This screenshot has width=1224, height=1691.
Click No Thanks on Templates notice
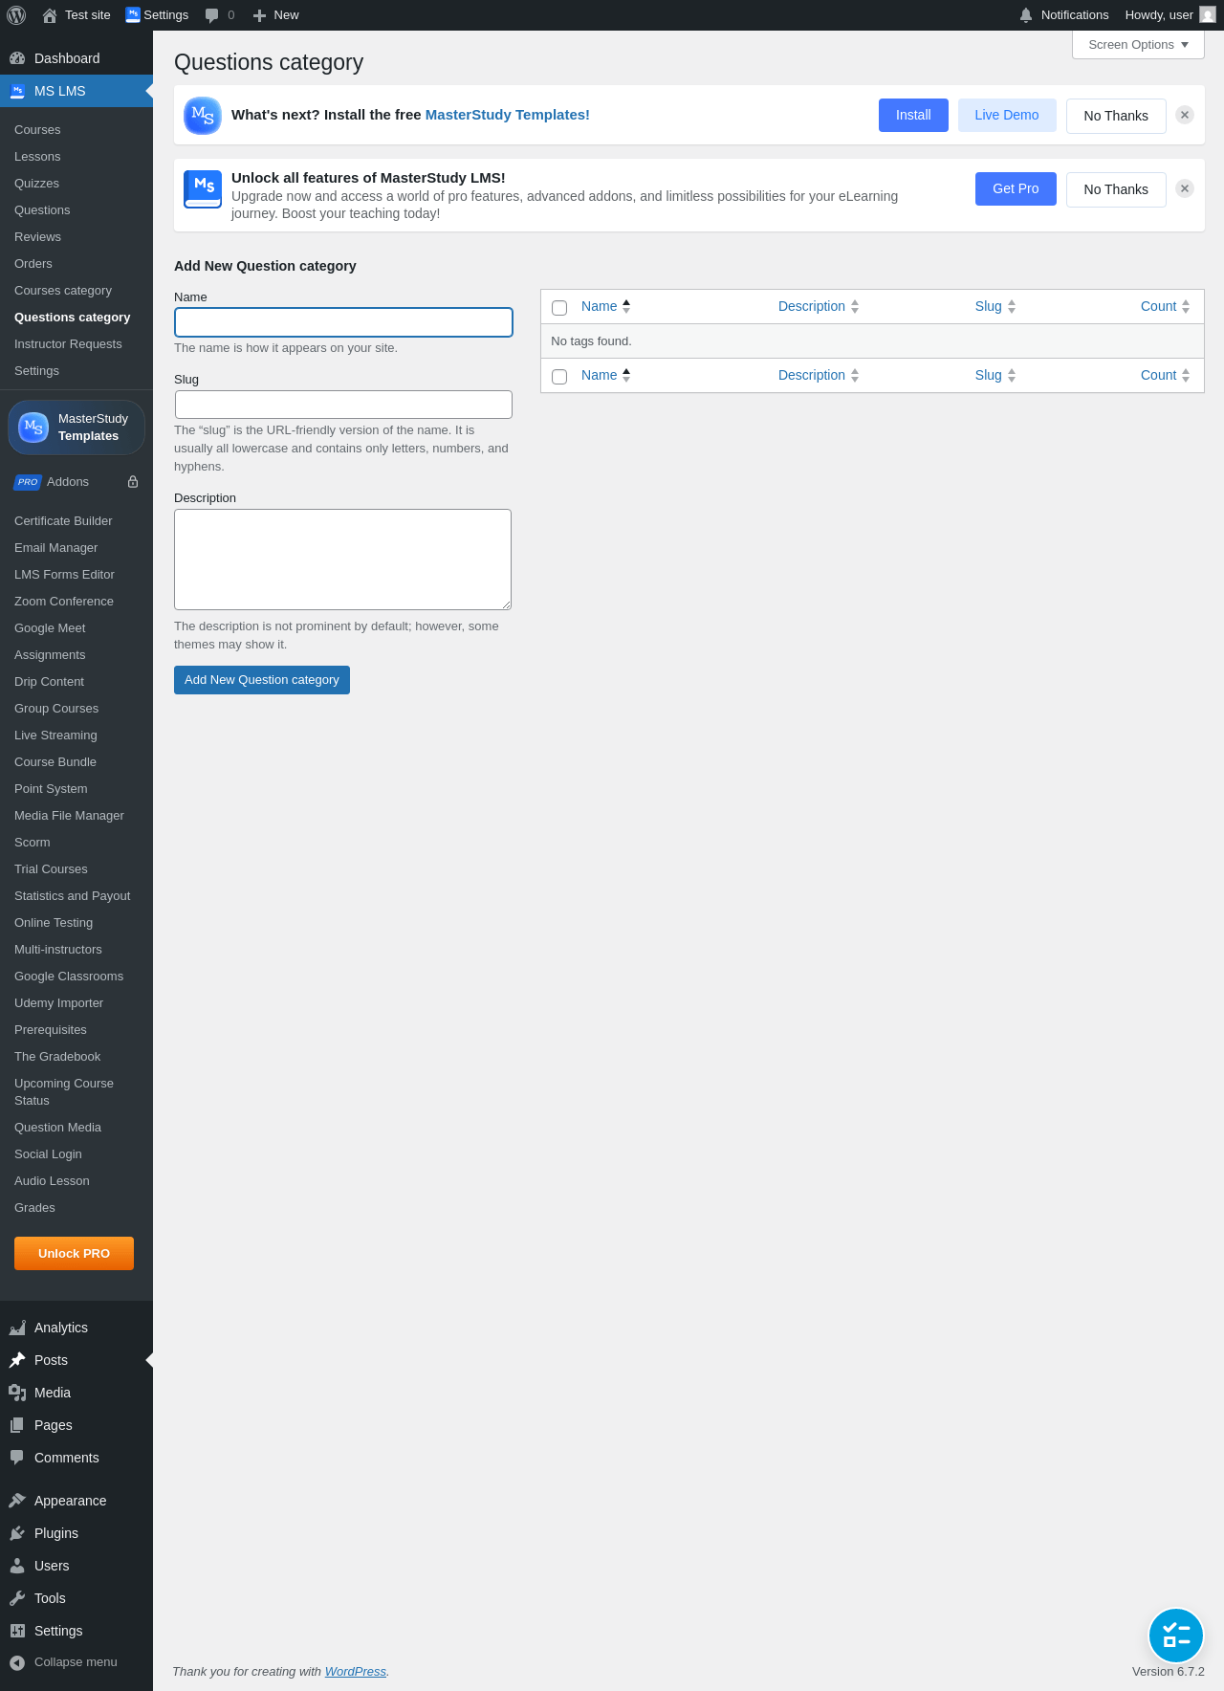[x=1116, y=116]
